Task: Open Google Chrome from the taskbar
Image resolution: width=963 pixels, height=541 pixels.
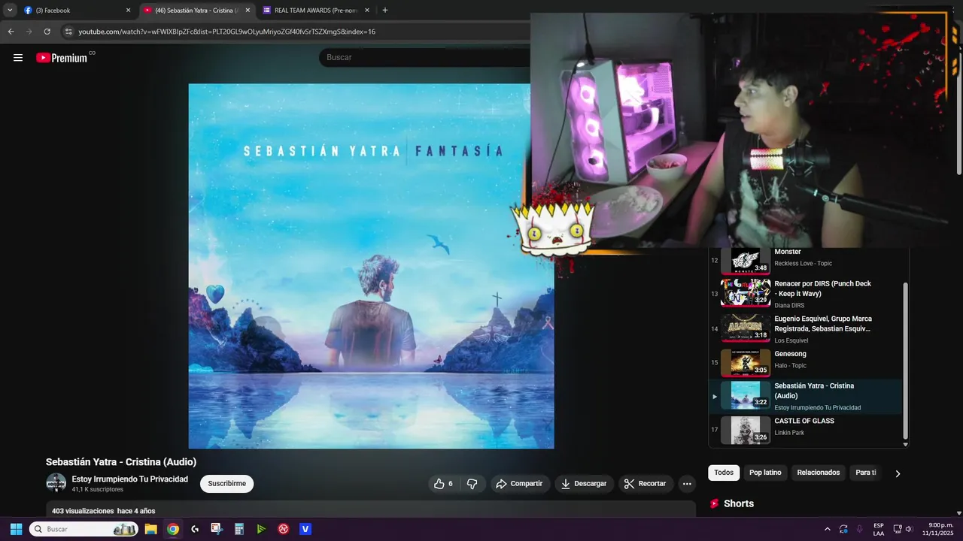Action: (173, 529)
